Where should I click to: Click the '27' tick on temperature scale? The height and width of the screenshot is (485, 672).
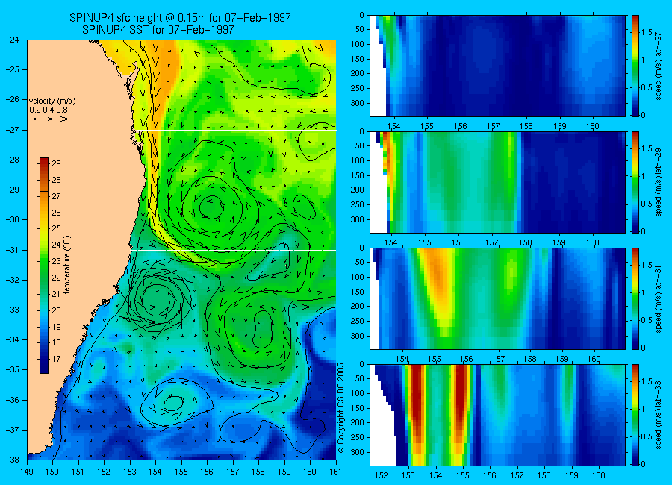(x=56, y=196)
